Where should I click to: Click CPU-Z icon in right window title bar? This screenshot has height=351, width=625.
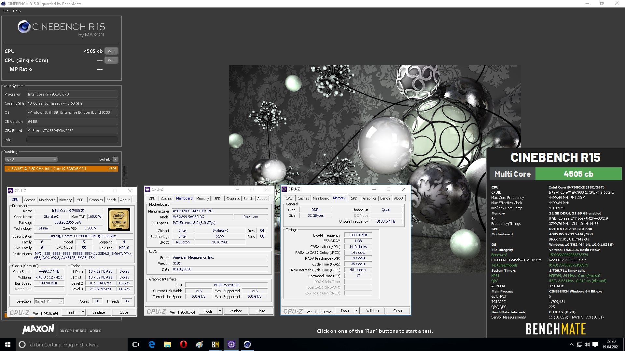(x=284, y=189)
